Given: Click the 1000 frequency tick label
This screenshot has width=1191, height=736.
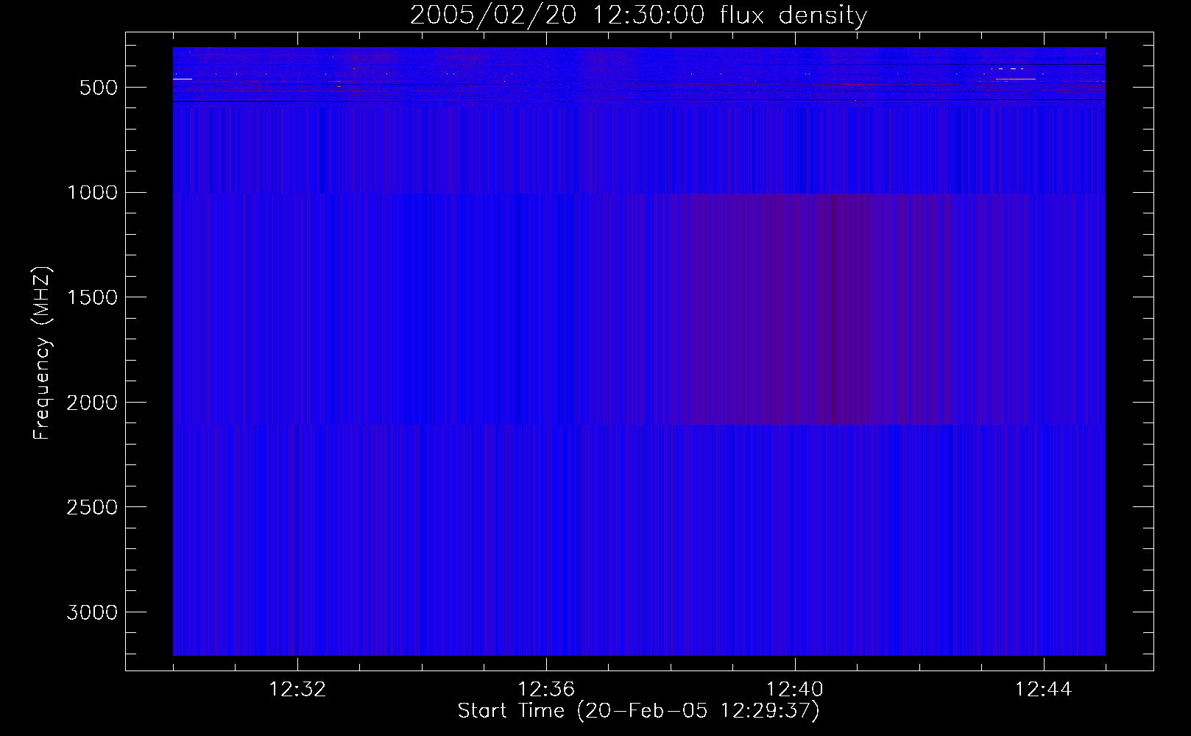Looking at the screenshot, I should tap(92, 193).
